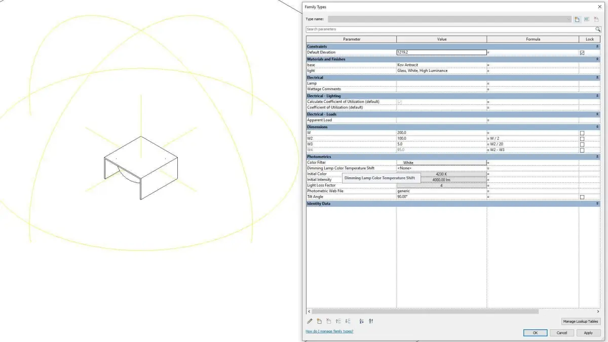The height and width of the screenshot is (342, 608).
Task: Click the Light Loss Factor value button
Action: coord(441,185)
